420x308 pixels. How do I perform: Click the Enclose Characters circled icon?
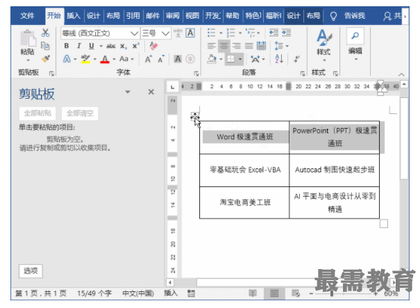click(190, 59)
